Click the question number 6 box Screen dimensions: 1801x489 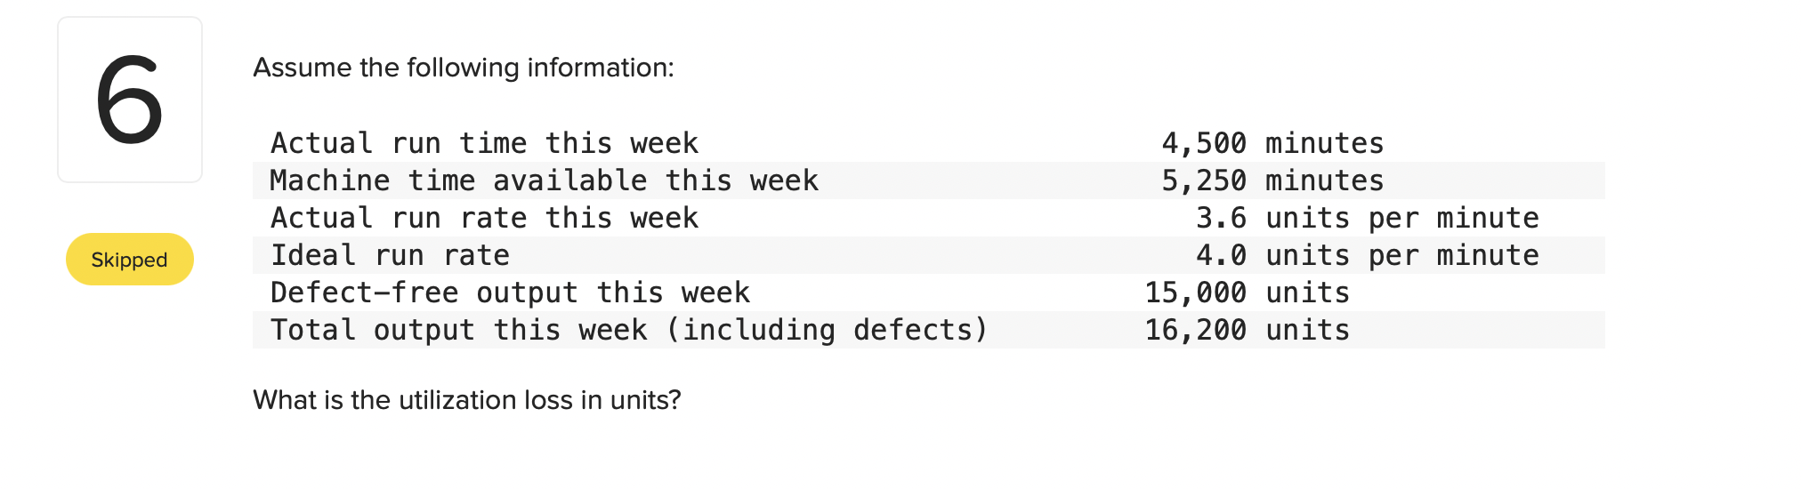[130, 100]
